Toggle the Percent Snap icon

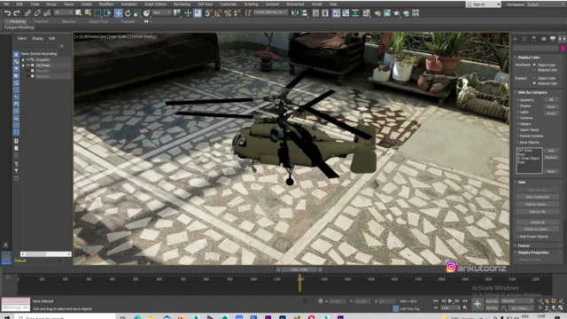[228, 13]
